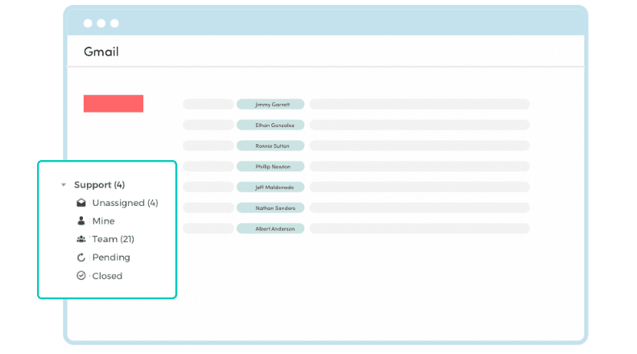Show Pending conversations
This screenshot has width=637, height=354.
click(111, 257)
